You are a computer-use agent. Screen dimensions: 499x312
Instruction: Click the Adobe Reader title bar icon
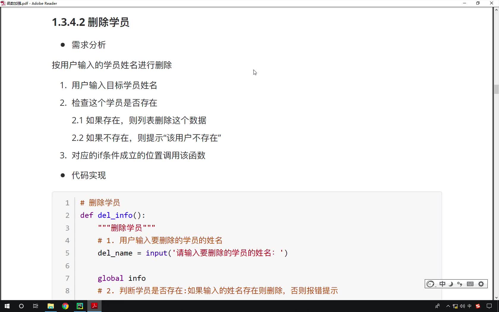[x=3, y=3]
